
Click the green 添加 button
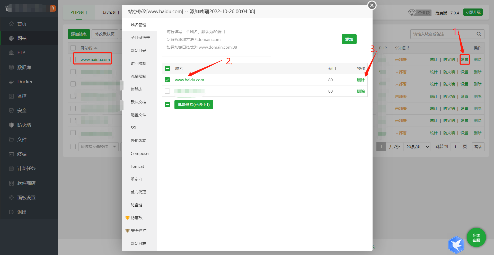tap(349, 39)
